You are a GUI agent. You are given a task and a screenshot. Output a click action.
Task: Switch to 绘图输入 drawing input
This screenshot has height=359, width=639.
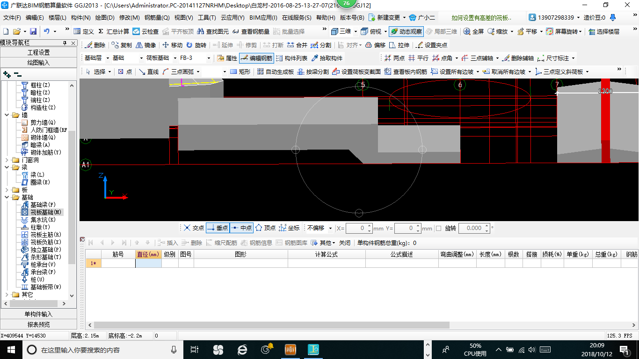coord(38,62)
